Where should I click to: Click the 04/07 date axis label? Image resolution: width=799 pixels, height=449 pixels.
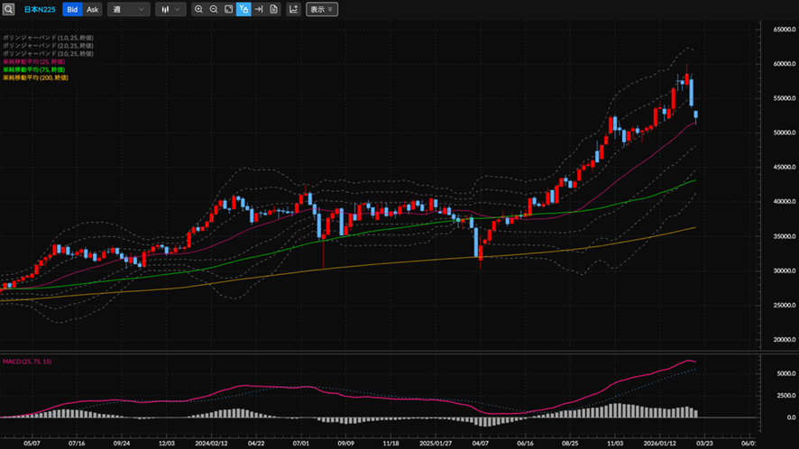click(481, 443)
